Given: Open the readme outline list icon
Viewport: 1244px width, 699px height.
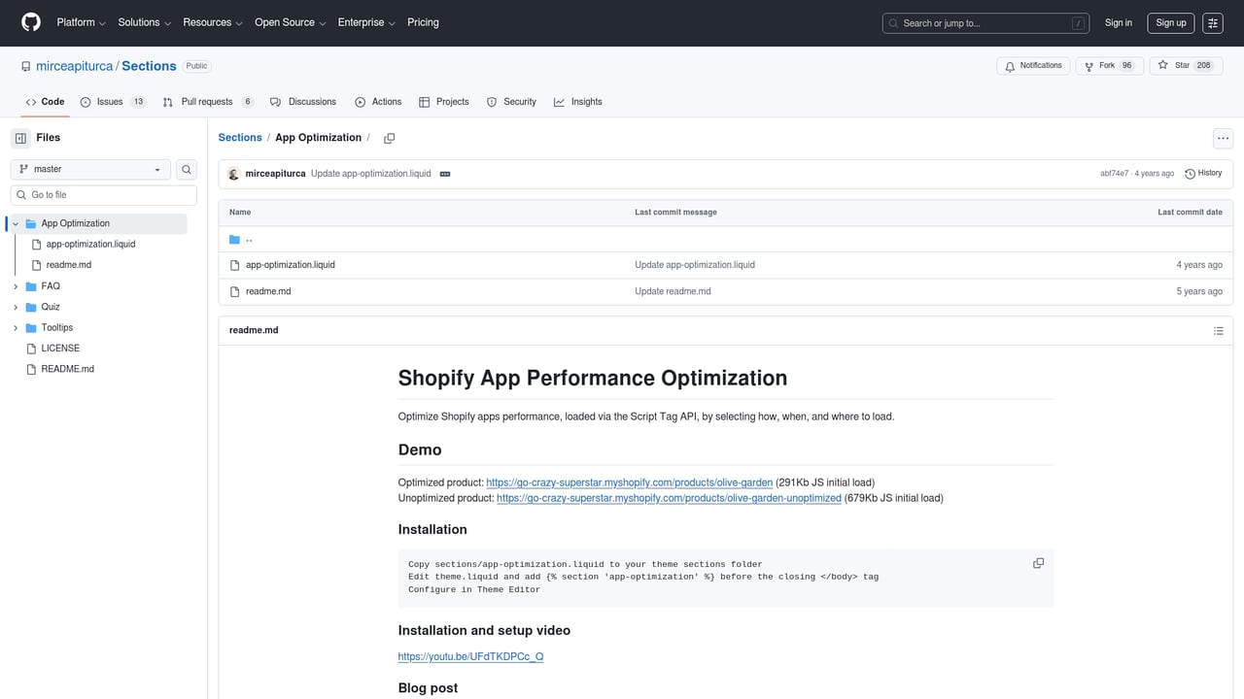Looking at the screenshot, I should [1219, 330].
